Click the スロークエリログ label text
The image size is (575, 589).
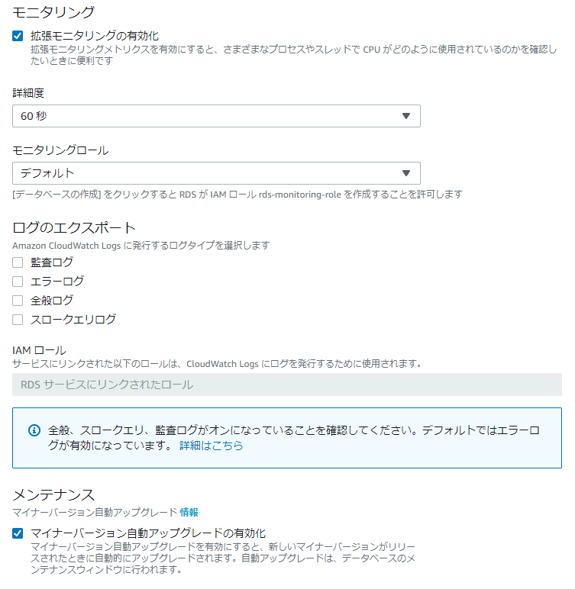[x=73, y=320]
